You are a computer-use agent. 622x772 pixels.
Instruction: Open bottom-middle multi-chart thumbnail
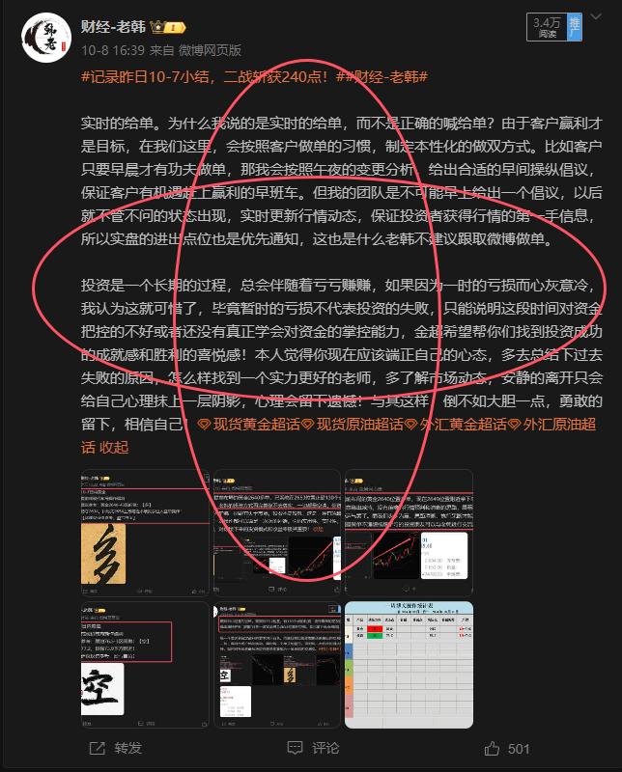pyautogui.click(x=277, y=665)
